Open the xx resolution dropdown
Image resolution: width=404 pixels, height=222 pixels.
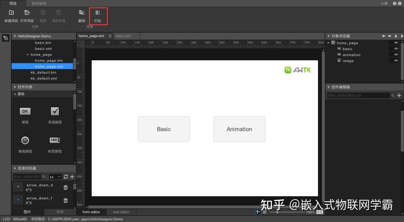[x=55, y=177]
